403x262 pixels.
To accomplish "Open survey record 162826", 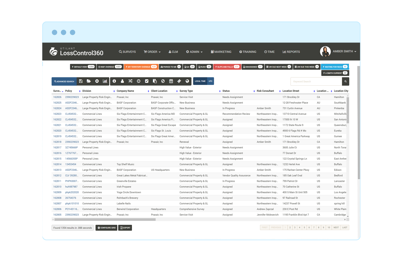I will (57, 97).
